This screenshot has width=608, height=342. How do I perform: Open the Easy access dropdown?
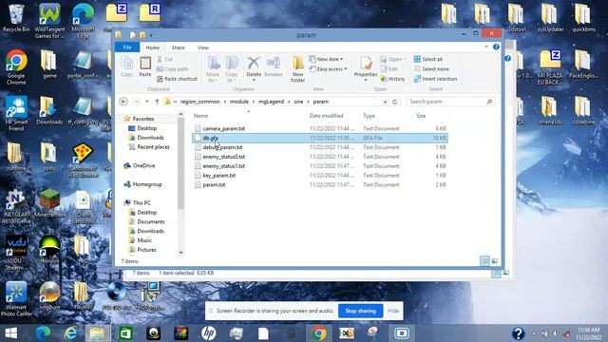pos(328,69)
